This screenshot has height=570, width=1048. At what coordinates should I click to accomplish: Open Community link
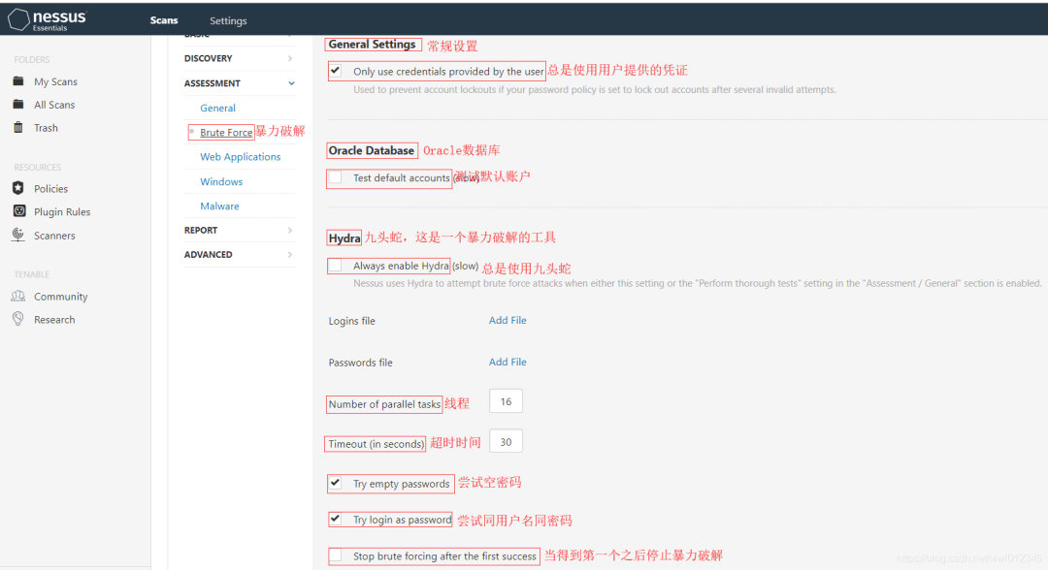coord(61,297)
